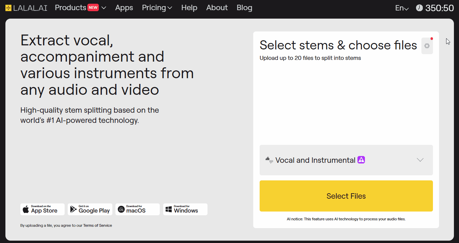Click the clock icon beside minutes counter
Screen dimensions: 459x243
419,8
